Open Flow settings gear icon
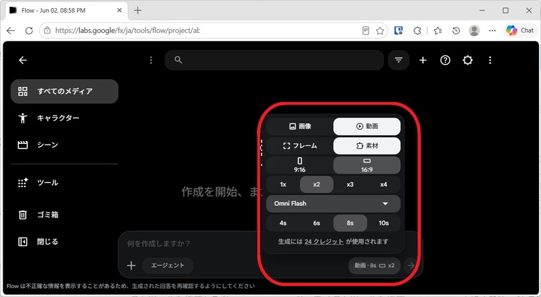This screenshot has height=297, width=541. pyautogui.click(x=467, y=60)
